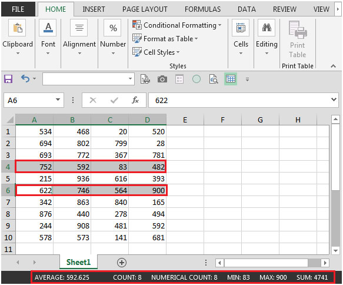Expand the quick access combo box
The width and height of the screenshot is (343, 285).
click(x=130, y=79)
